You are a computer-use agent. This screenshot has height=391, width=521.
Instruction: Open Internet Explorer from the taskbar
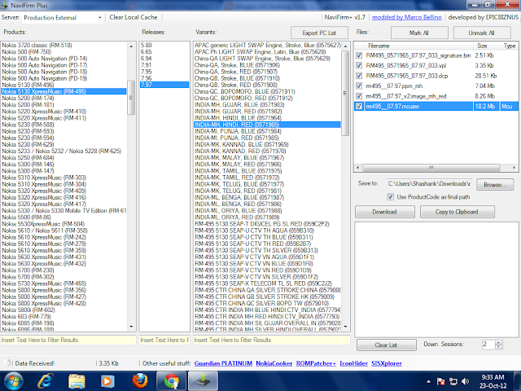[x=46, y=381]
